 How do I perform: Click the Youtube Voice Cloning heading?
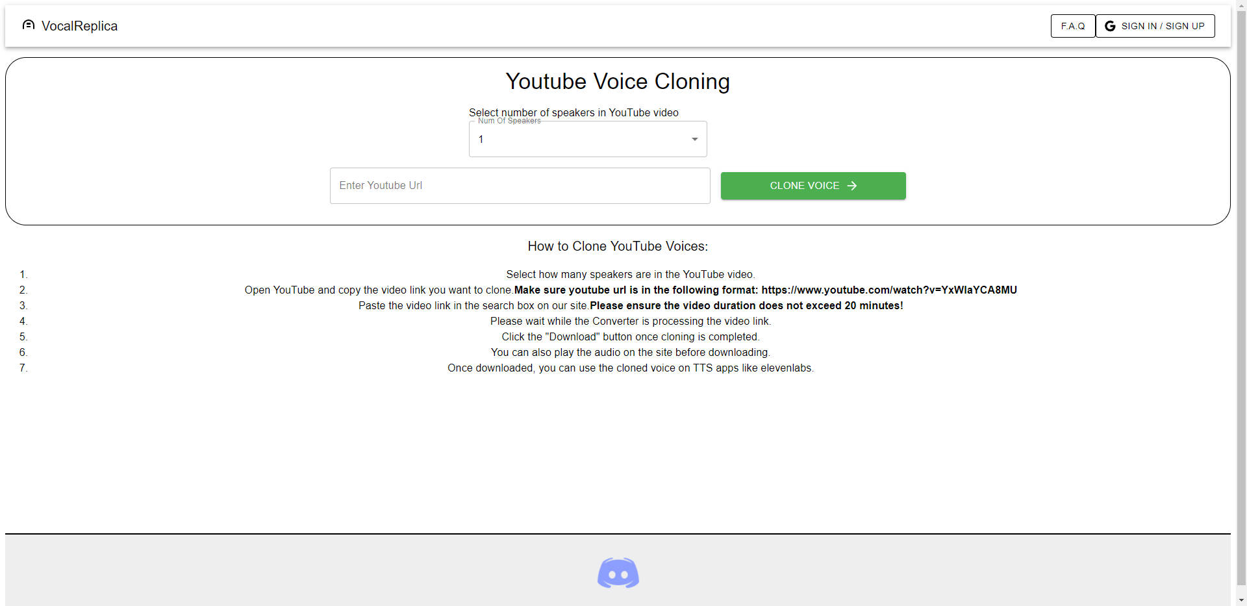click(617, 82)
